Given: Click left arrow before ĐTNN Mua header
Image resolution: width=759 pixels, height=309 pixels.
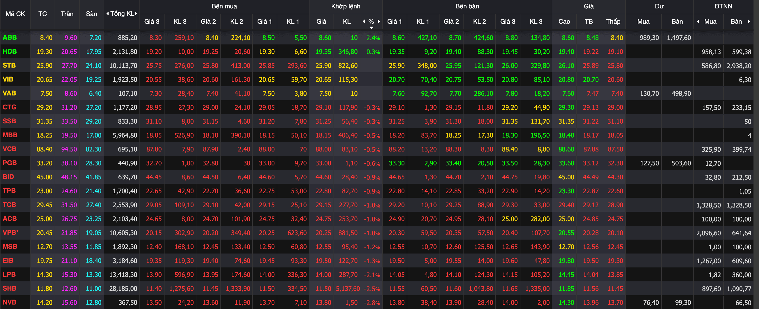Looking at the screenshot, I should [x=698, y=22].
